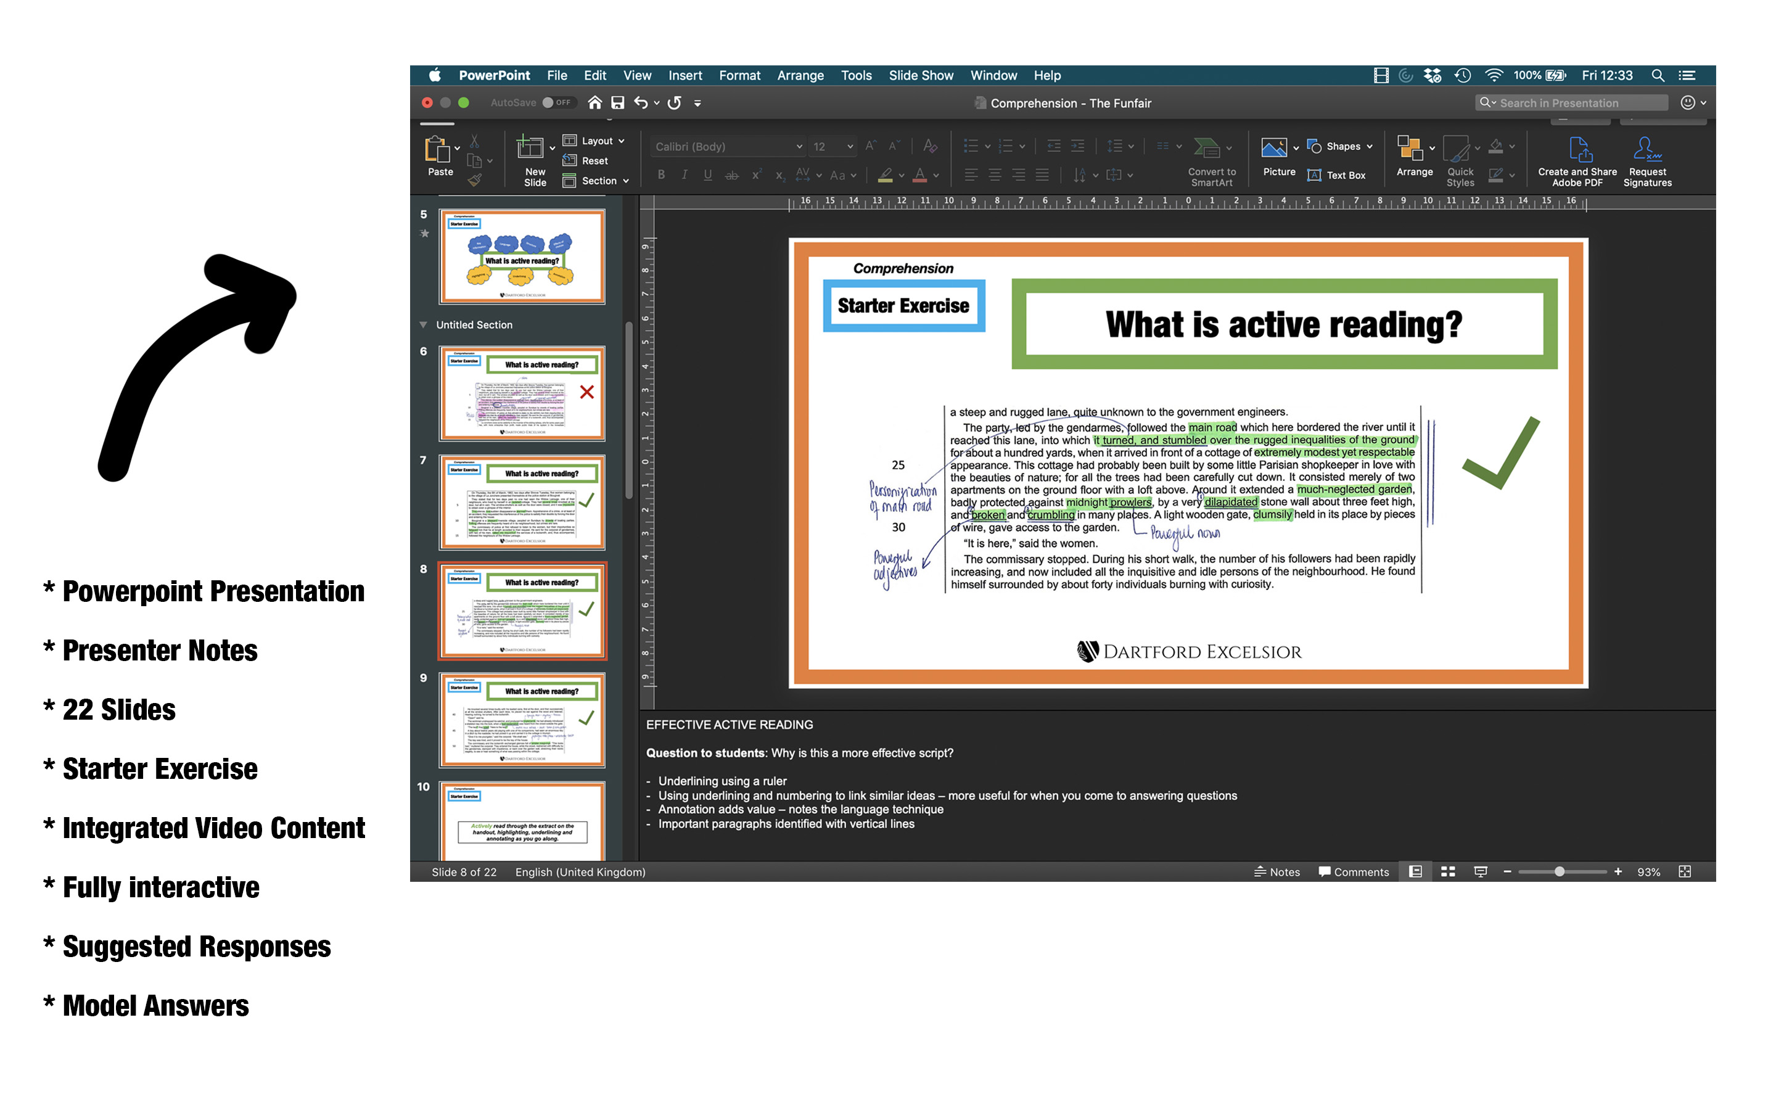Click the Paste clipboard icon
This screenshot has height=1110, width=1776.
[437, 150]
